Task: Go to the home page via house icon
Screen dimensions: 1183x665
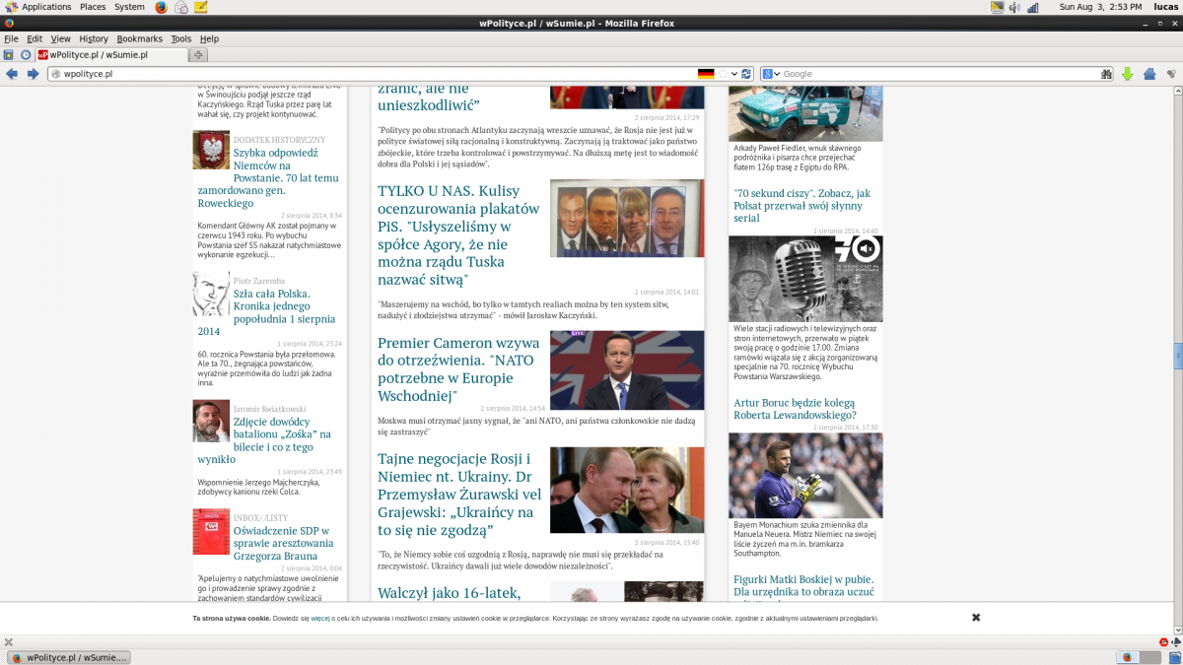Action: (x=1149, y=74)
